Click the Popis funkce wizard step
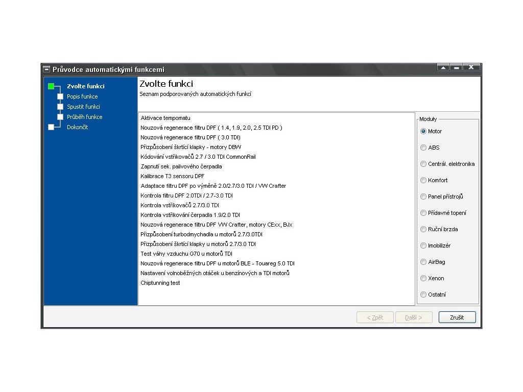The image size is (523, 392). pyautogui.click(x=82, y=96)
